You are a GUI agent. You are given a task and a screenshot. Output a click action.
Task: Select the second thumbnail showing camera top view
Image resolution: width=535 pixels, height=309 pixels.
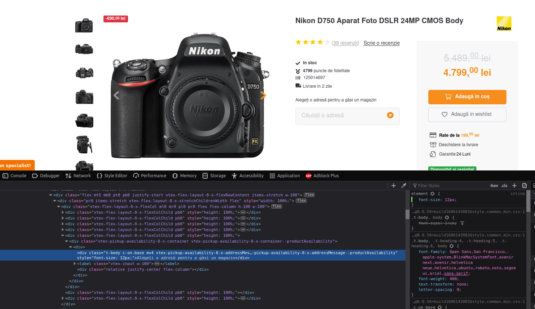click(x=84, y=49)
